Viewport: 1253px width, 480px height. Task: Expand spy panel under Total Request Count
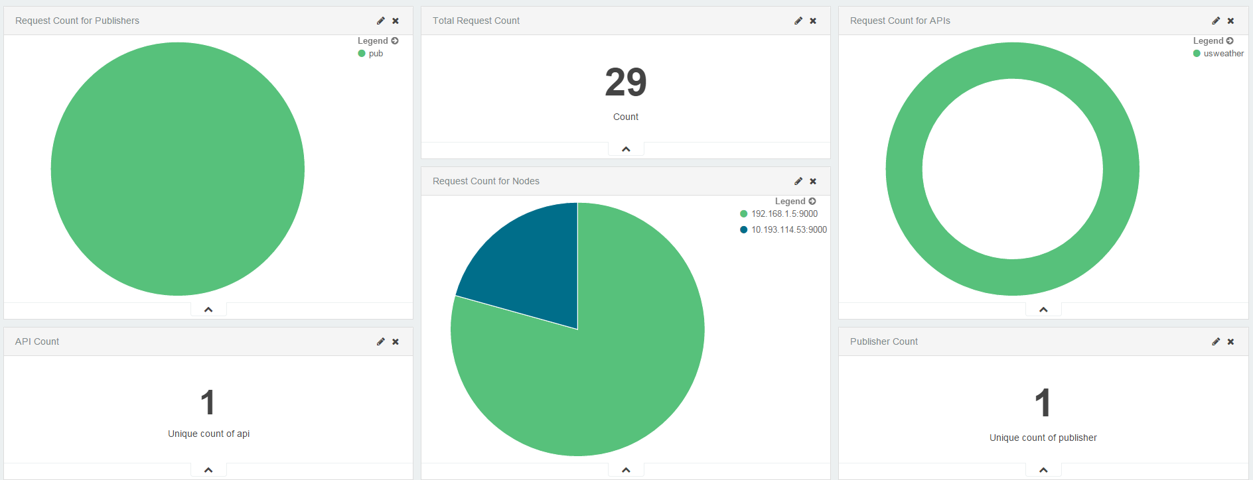click(x=626, y=149)
